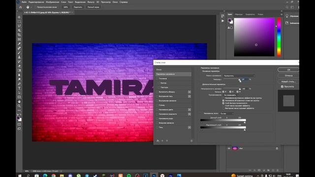This screenshot has height=177, width=315.
Task: Click the opacity slider handle
Action: pos(239,80)
